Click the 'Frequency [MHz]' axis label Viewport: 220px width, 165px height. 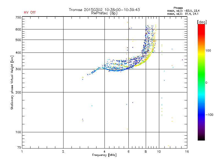(104, 155)
